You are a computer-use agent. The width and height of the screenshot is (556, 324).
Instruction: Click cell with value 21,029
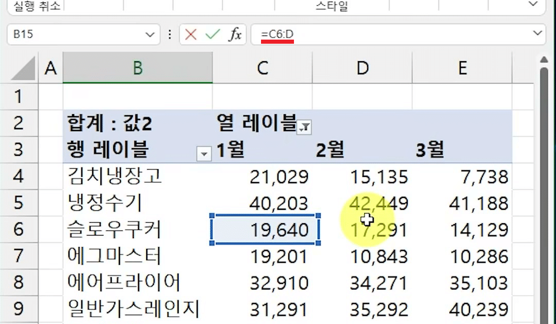coord(263,176)
